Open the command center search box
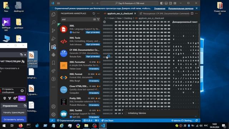This screenshot has height=129, width=229. click(130, 3)
